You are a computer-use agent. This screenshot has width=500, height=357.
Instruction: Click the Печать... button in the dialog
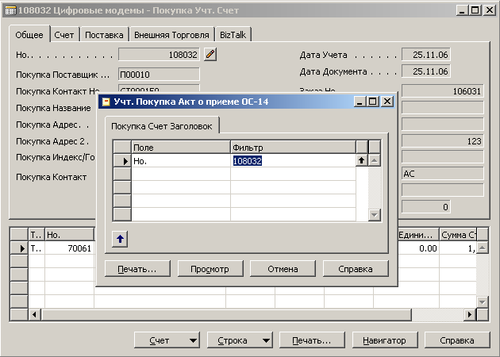pos(137,269)
